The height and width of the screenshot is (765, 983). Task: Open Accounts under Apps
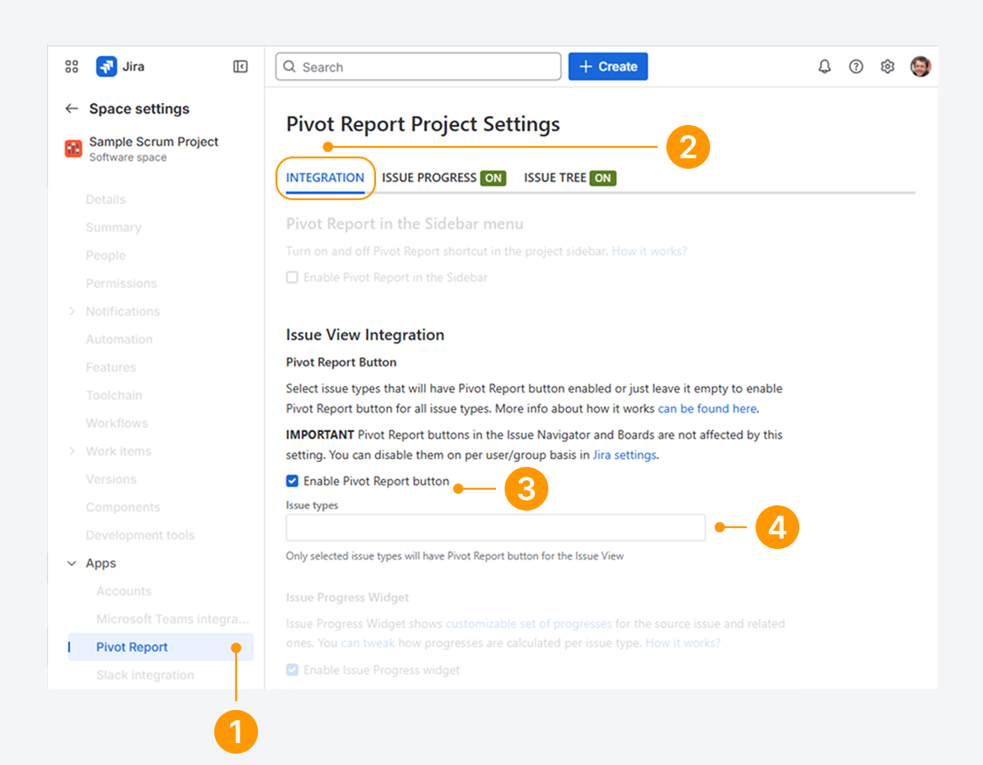(123, 591)
